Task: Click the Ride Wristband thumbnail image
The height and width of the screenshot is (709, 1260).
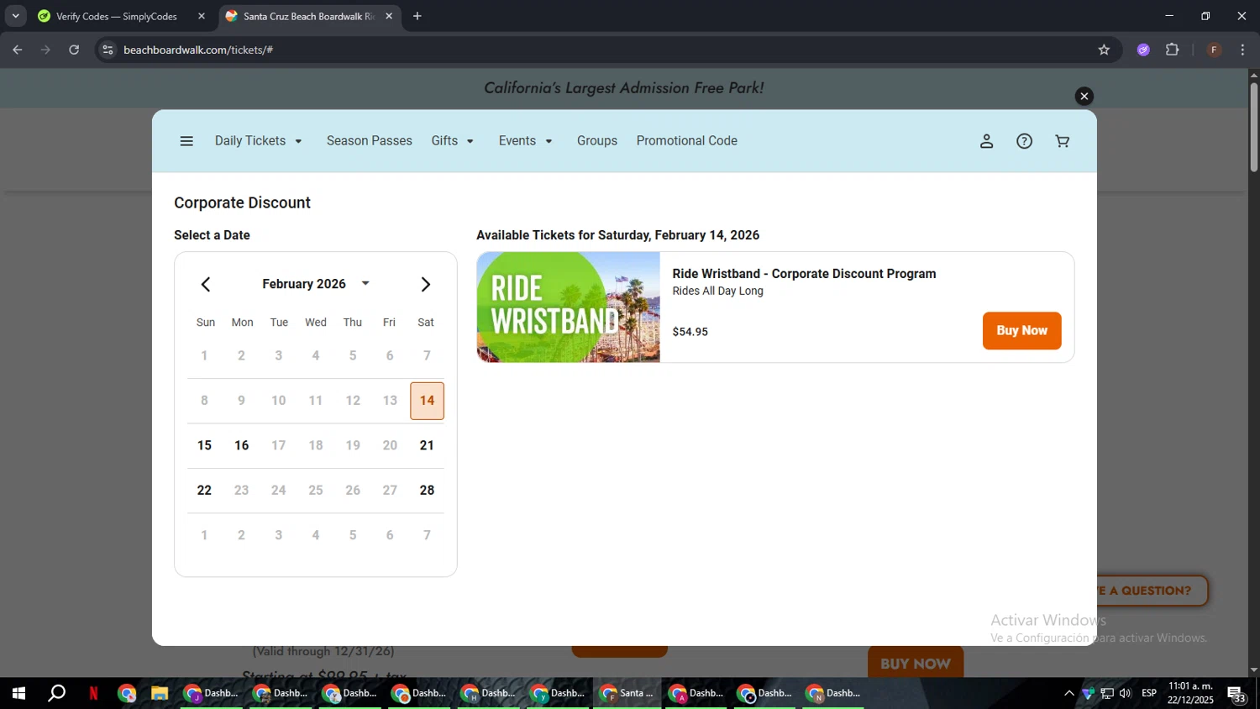Action: [569, 307]
